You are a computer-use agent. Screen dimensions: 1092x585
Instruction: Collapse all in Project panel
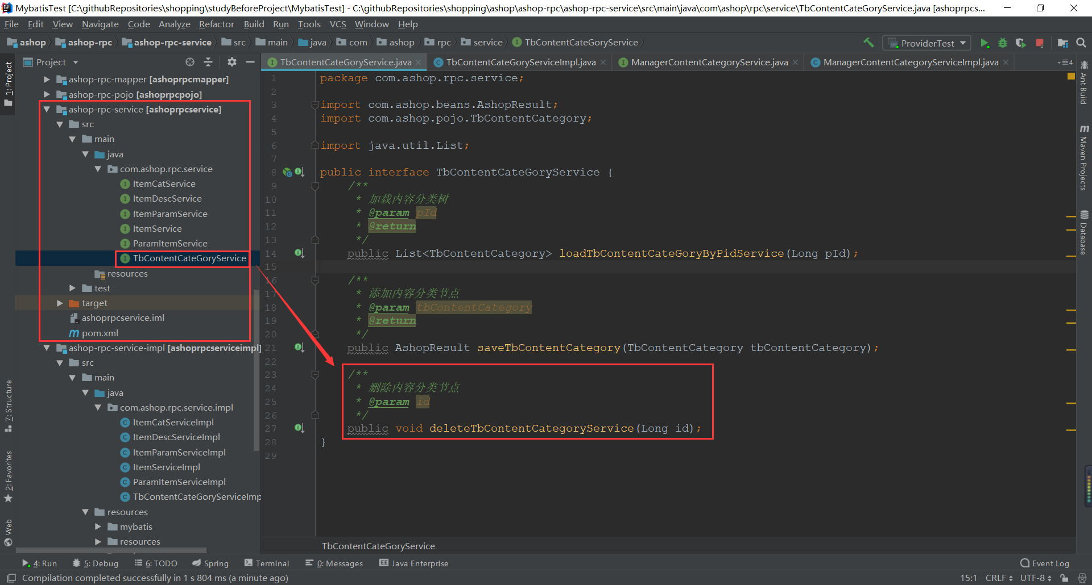pyautogui.click(x=208, y=62)
